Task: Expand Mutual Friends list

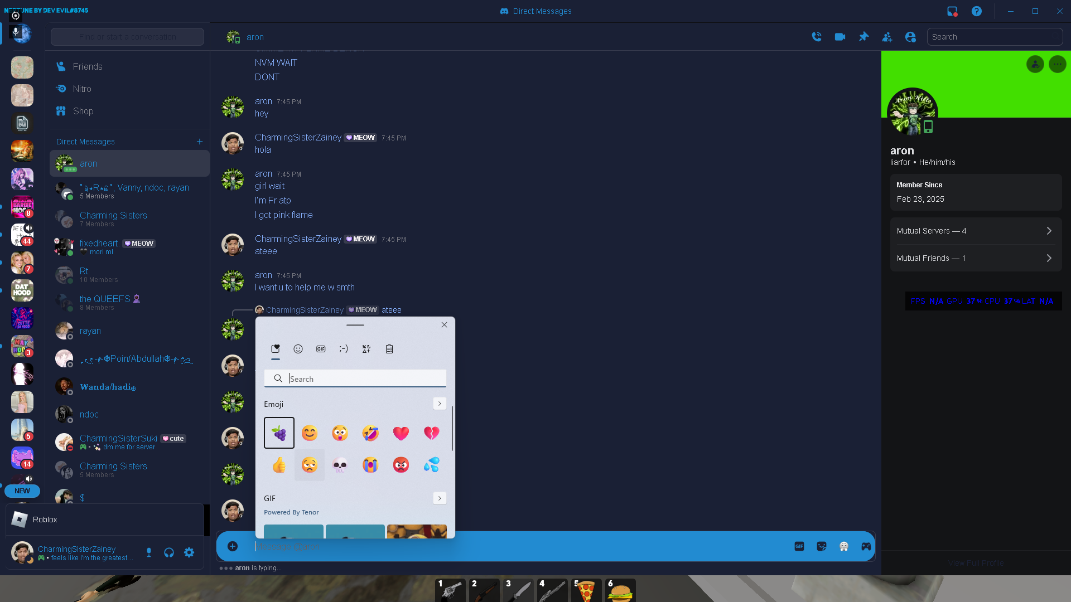Action: pos(975,258)
